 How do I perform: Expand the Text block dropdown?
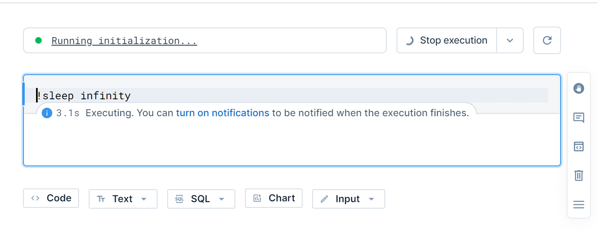pos(143,199)
